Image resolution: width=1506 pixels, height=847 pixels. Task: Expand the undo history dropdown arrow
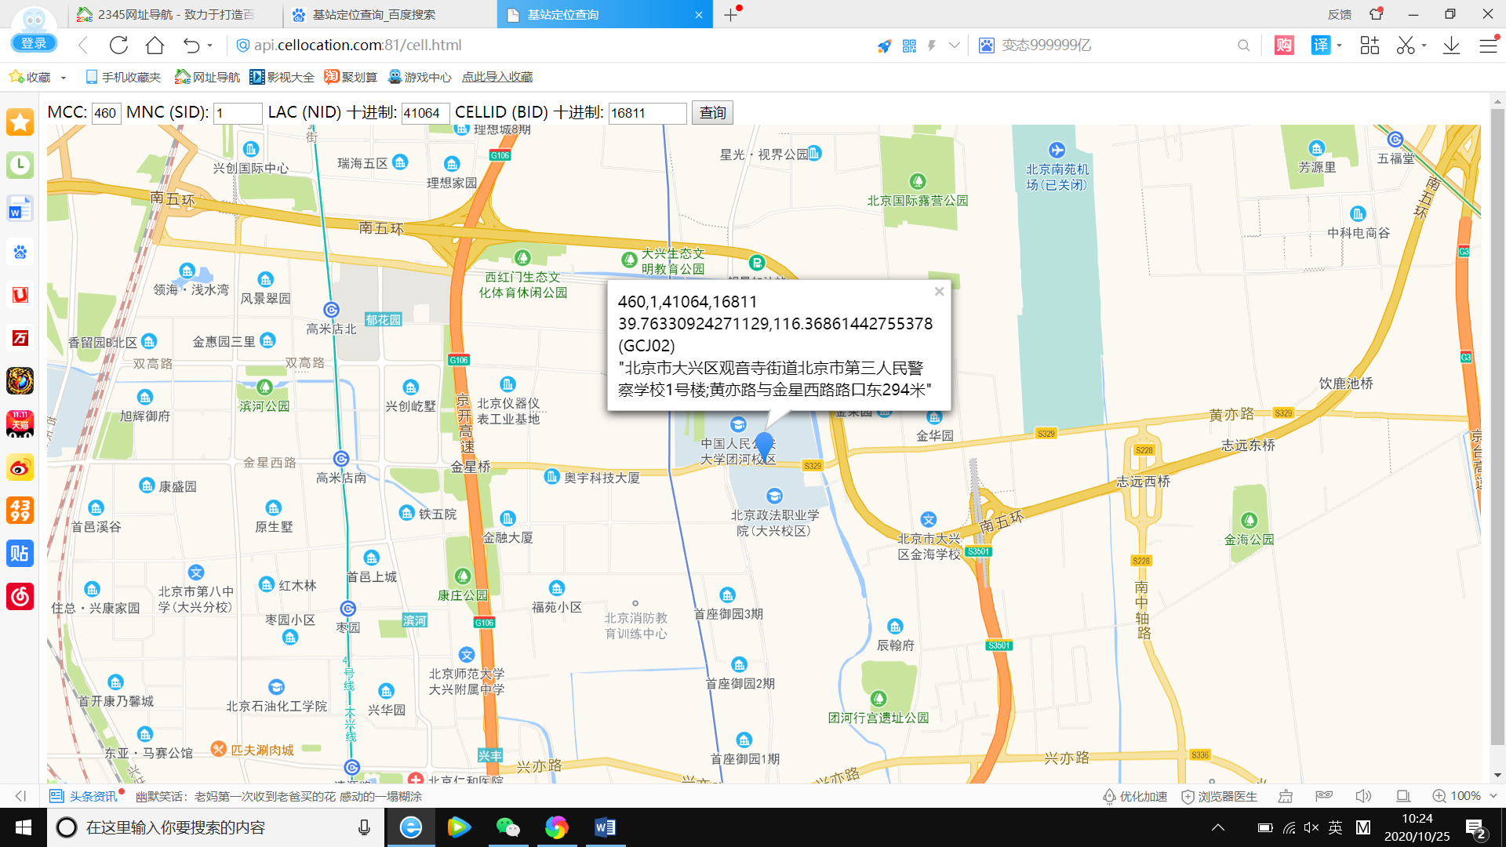[210, 45]
